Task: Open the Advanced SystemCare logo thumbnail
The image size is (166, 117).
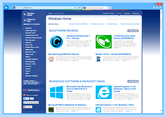Action: coord(56,42)
